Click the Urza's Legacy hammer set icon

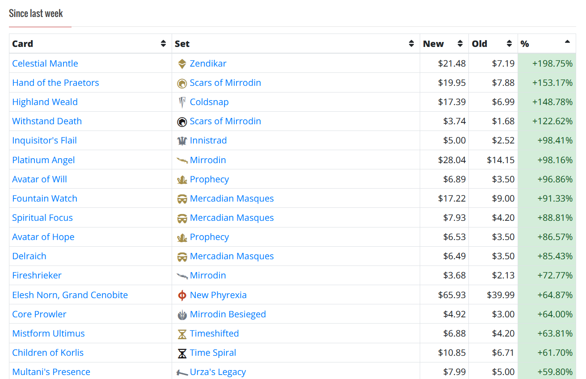pyautogui.click(x=182, y=372)
